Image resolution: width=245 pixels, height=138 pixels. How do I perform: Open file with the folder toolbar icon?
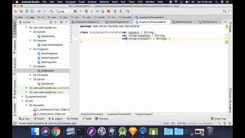pos(16,11)
